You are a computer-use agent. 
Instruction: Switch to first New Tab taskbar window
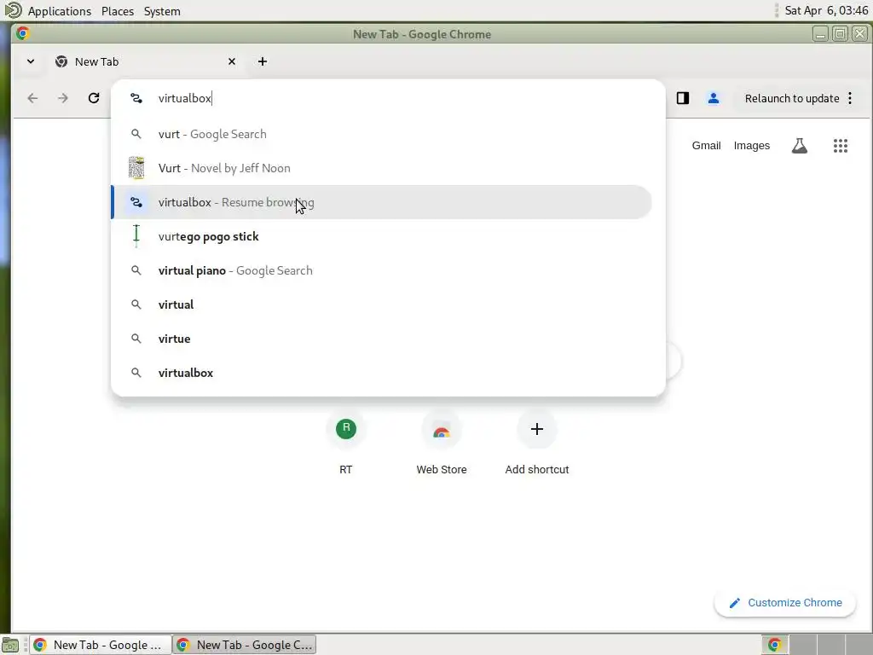coord(100,645)
